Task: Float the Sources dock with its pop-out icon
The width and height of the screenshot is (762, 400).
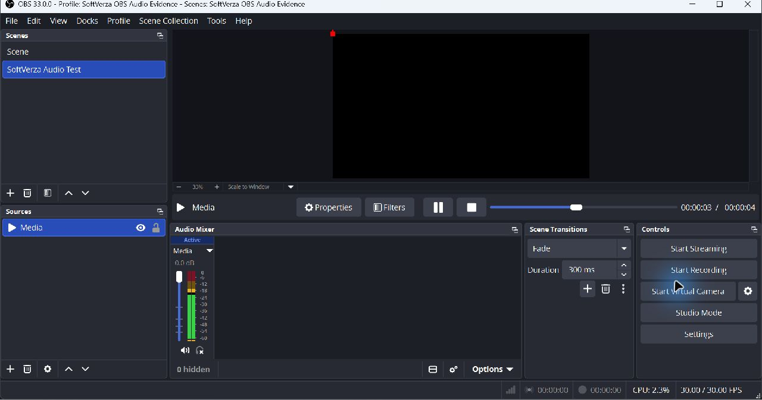Action: (160, 212)
